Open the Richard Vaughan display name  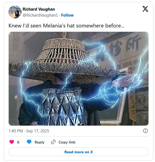(x=39, y=9)
